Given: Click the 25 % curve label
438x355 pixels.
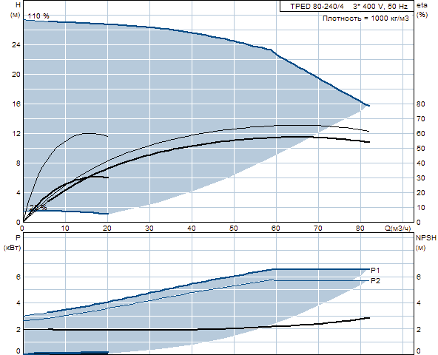Looking at the screenshot, I should click(38, 207).
